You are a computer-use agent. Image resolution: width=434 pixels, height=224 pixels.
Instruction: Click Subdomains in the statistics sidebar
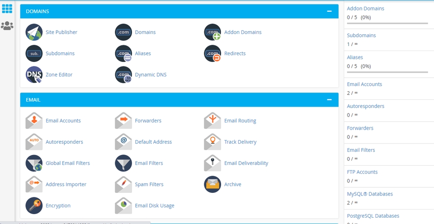(x=362, y=35)
